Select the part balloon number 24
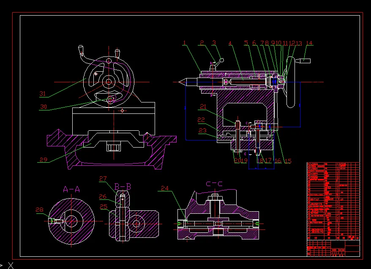This screenshot has height=269, width=371. coord(165,188)
